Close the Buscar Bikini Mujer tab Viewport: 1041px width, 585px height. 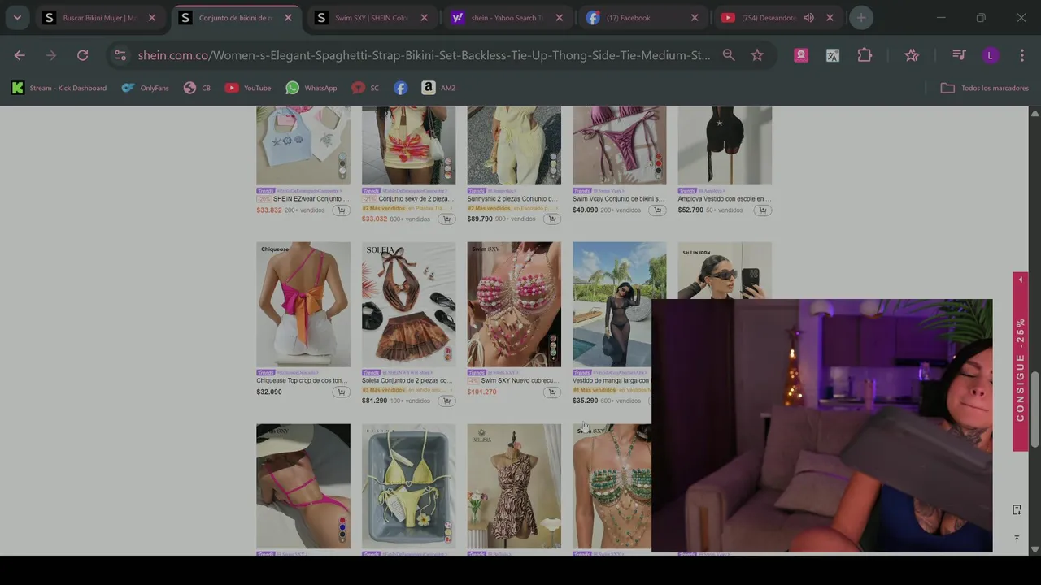point(151,17)
